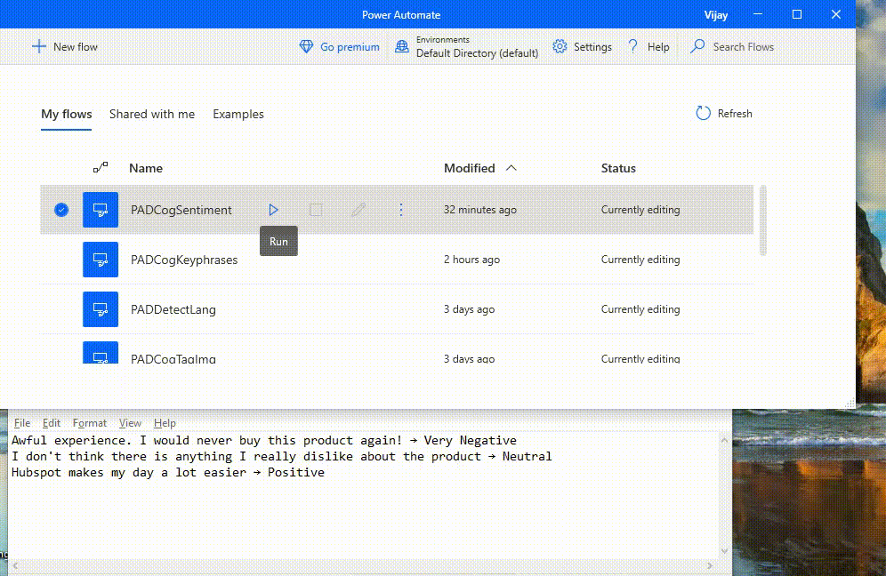Screen dimensions: 886x576
Task: Open the Help menu
Action: [x=648, y=47]
